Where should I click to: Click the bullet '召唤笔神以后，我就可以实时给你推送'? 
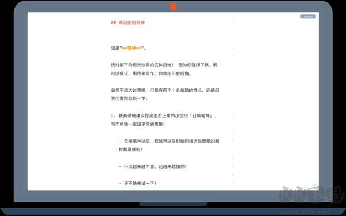(169, 141)
